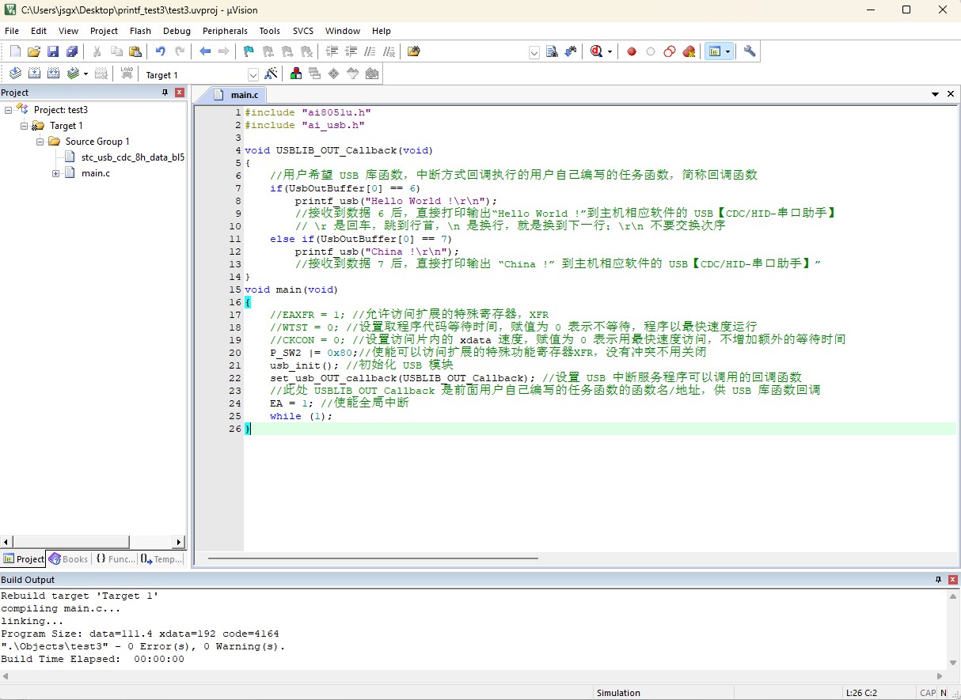The height and width of the screenshot is (700, 961).
Task: Open the SVCS menu
Action: [303, 31]
